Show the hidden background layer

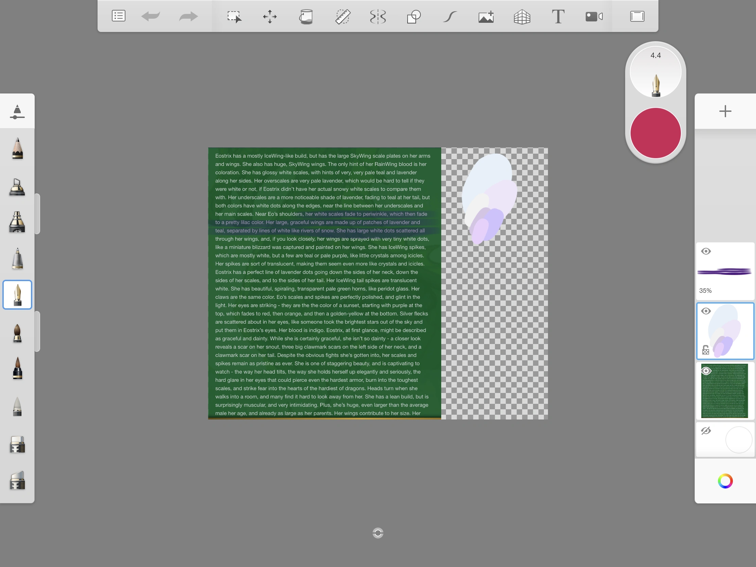point(706,431)
